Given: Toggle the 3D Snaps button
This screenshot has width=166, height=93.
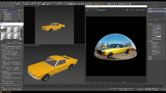Looking at the screenshot, I should 46,4.
